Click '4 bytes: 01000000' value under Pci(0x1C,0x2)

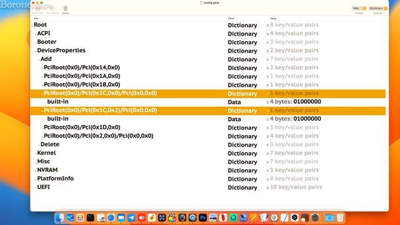(x=296, y=119)
